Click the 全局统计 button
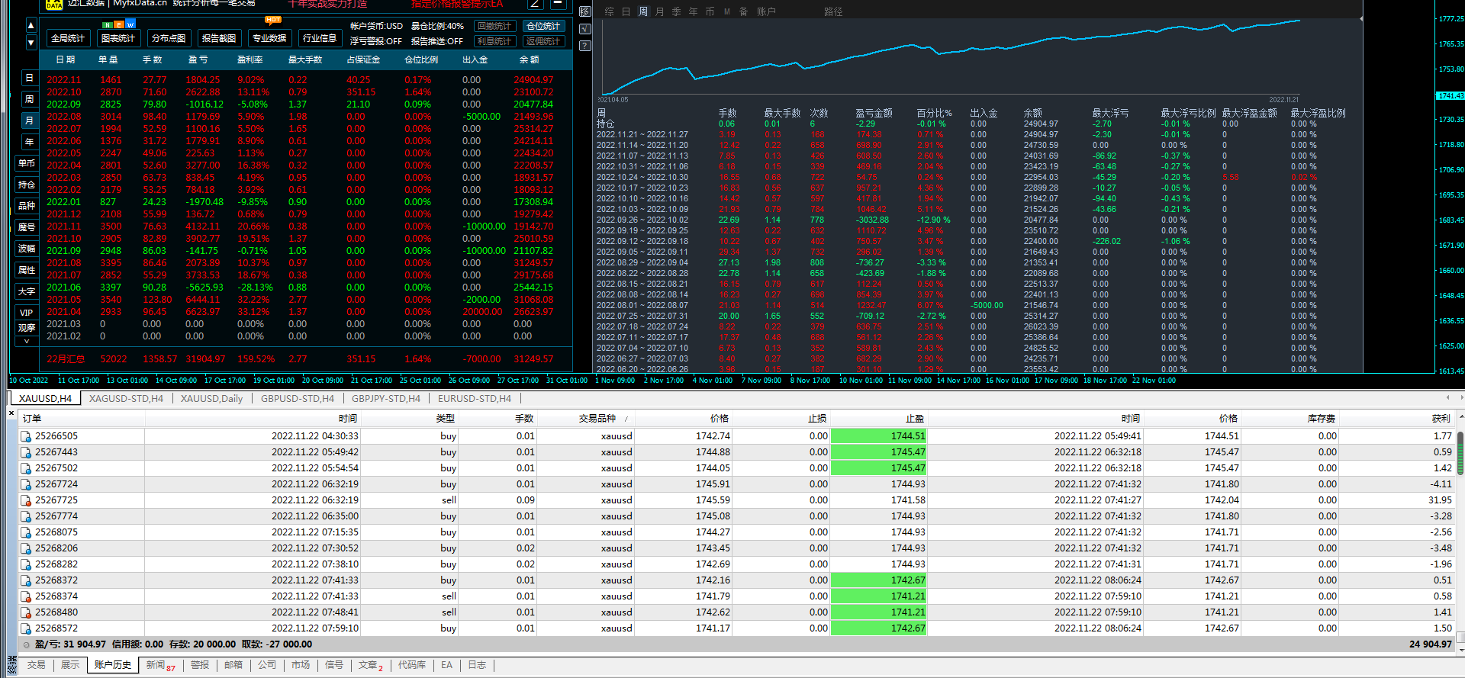Image resolution: width=1465 pixels, height=678 pixels. (68, 38)
